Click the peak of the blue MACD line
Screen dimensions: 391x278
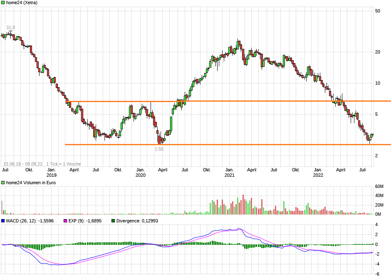pos(239,228)
